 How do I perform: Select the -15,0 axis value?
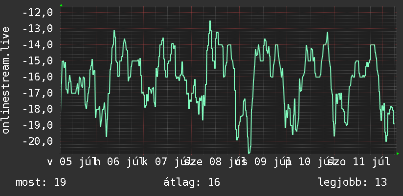click(x=38, y=61)
